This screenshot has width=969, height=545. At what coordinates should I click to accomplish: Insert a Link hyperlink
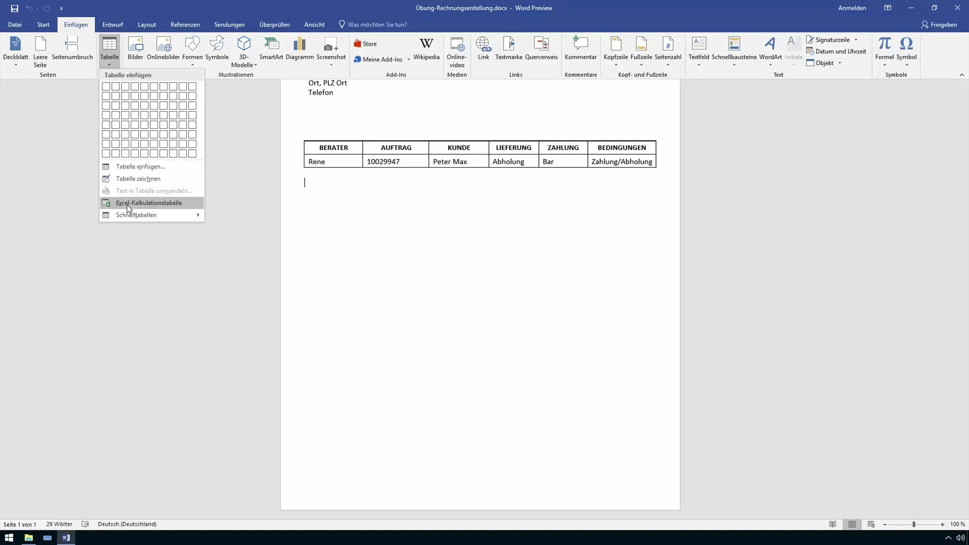[483, 49]
